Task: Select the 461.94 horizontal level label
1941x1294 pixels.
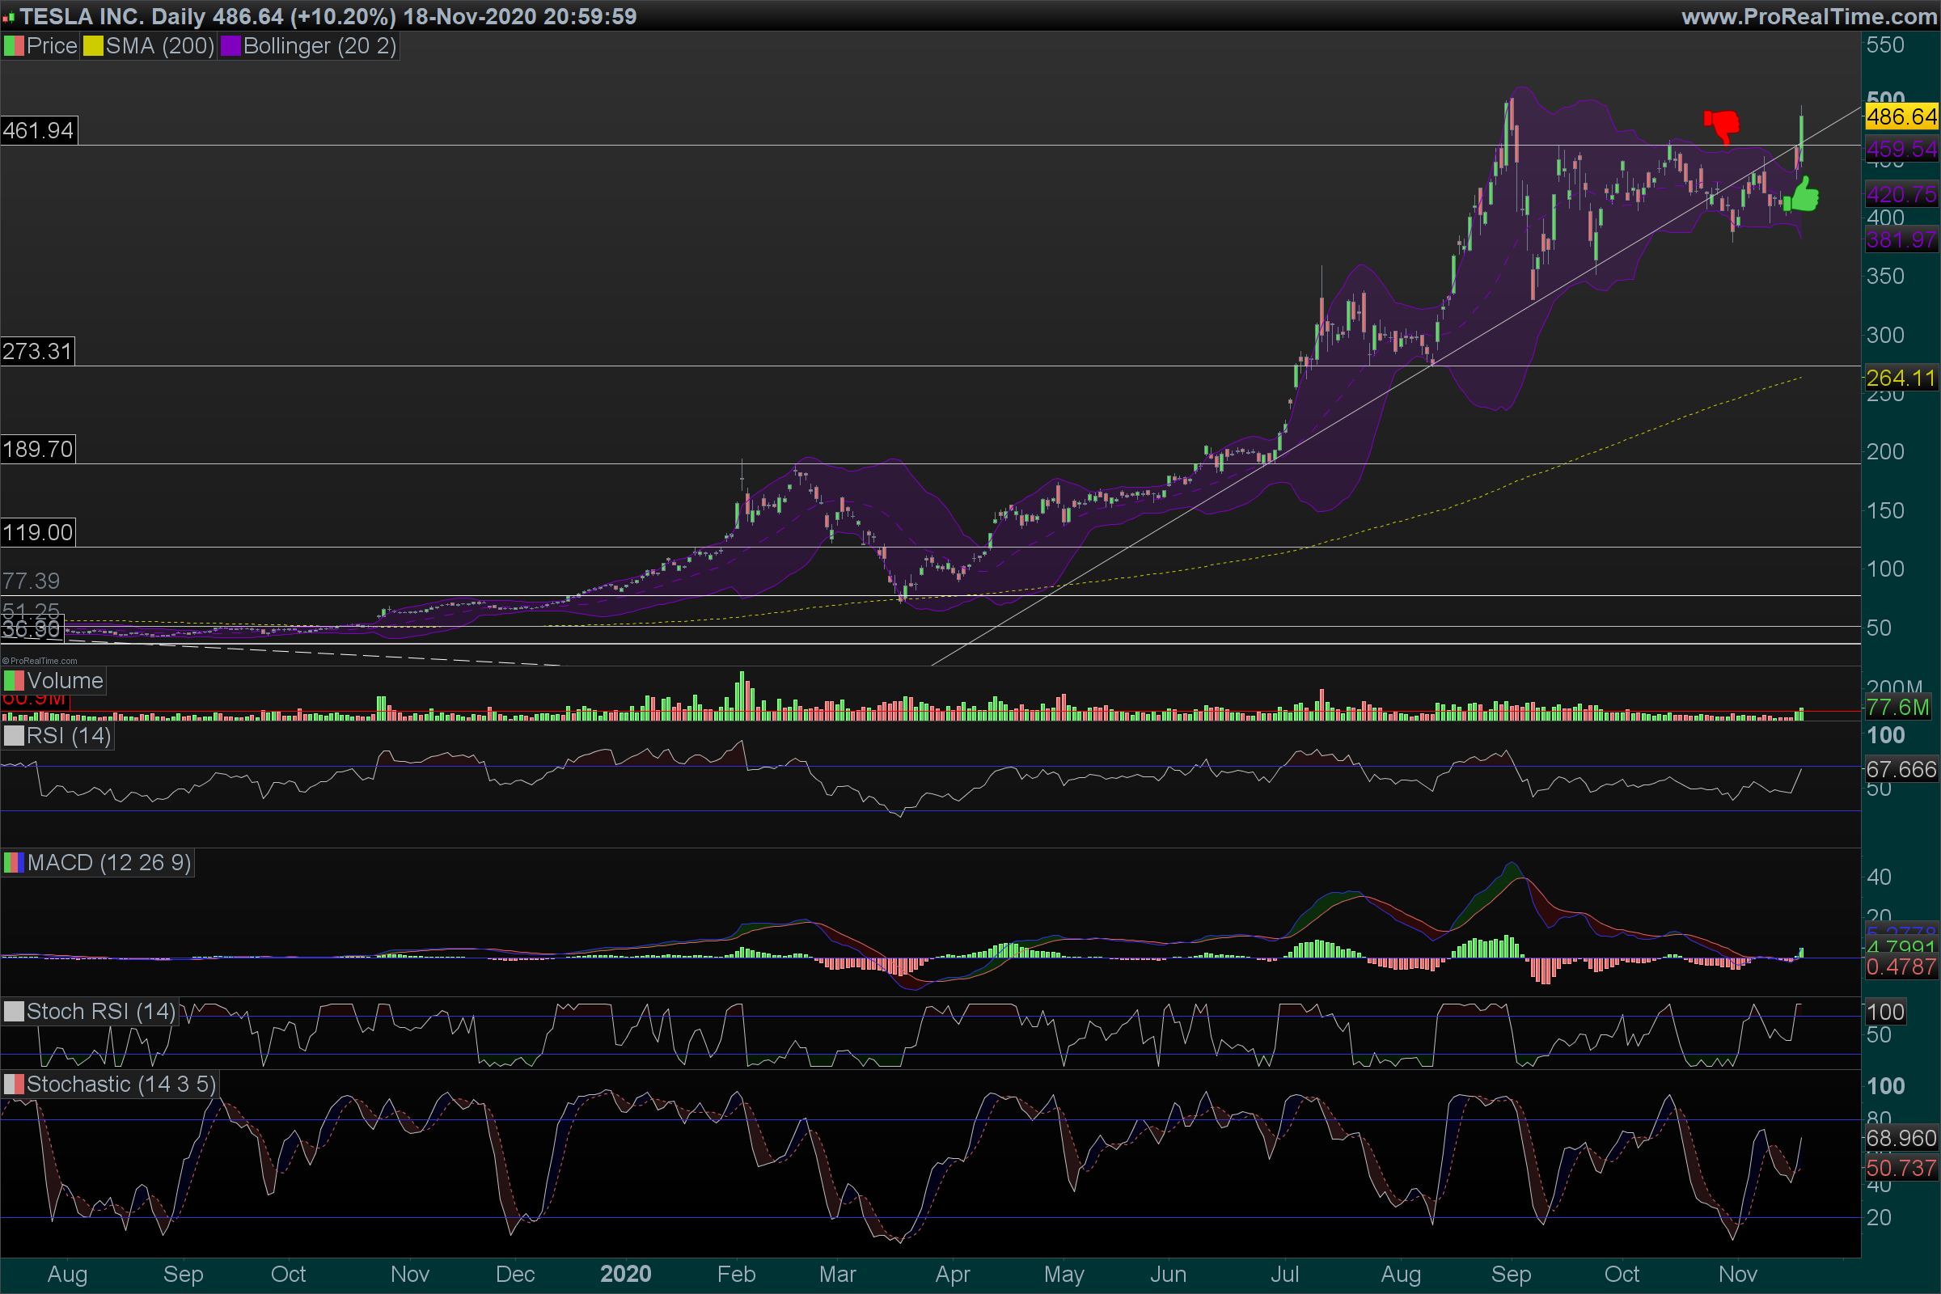Action: point(38,130)
